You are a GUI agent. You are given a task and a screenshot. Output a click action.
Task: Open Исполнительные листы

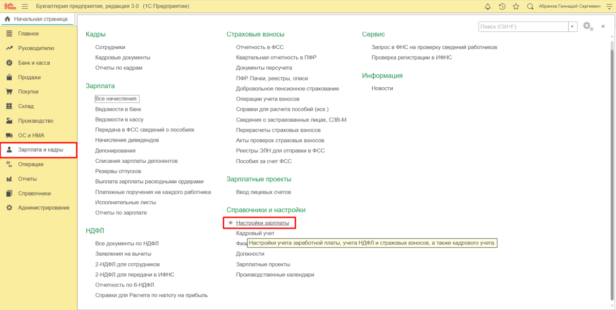click(x=125, y=202)
